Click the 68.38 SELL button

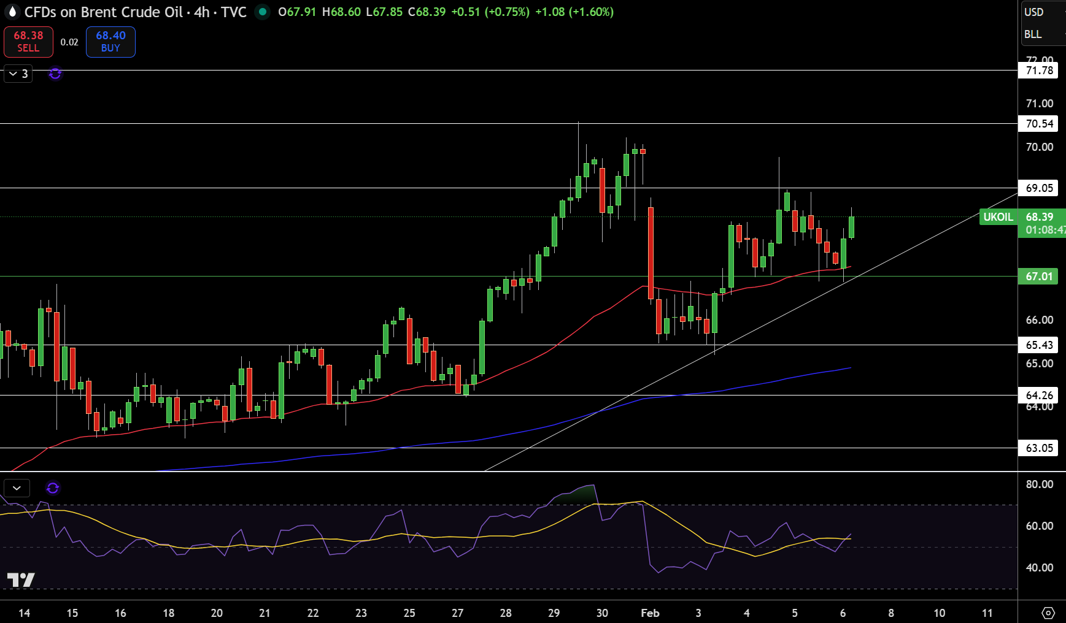(x=28, y=42)
